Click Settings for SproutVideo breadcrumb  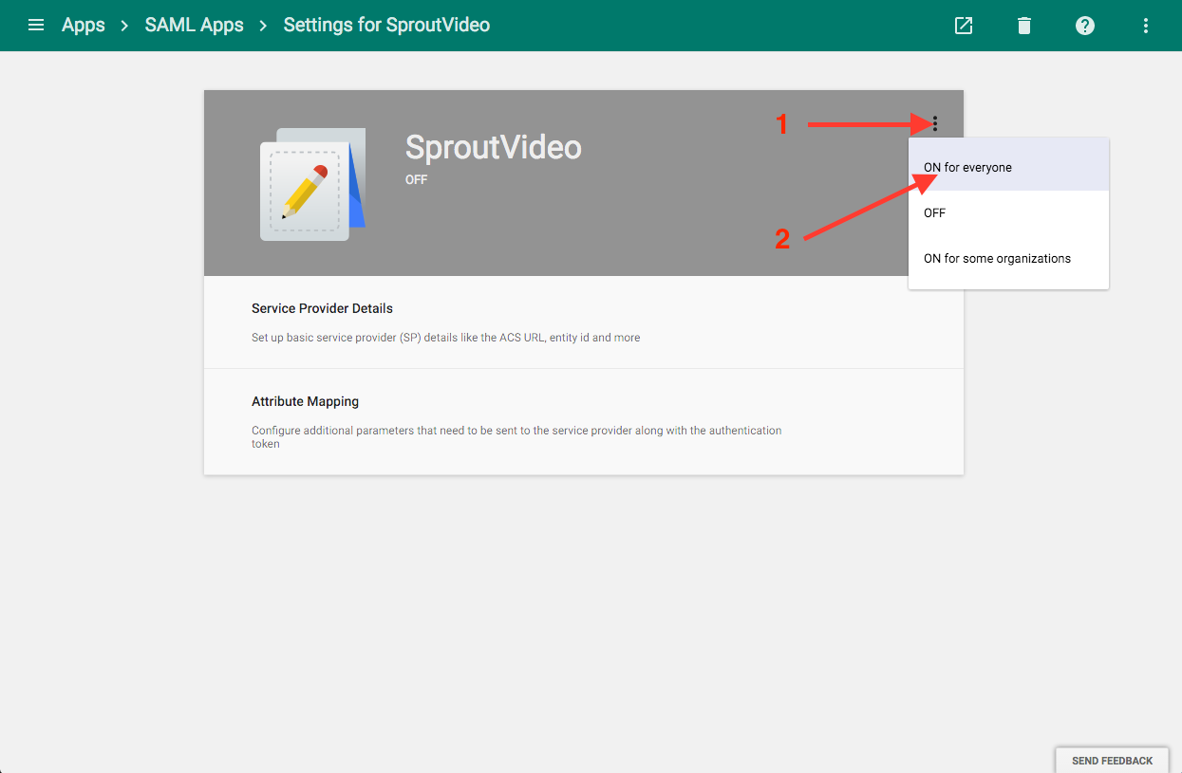click(x=386, y=26)
